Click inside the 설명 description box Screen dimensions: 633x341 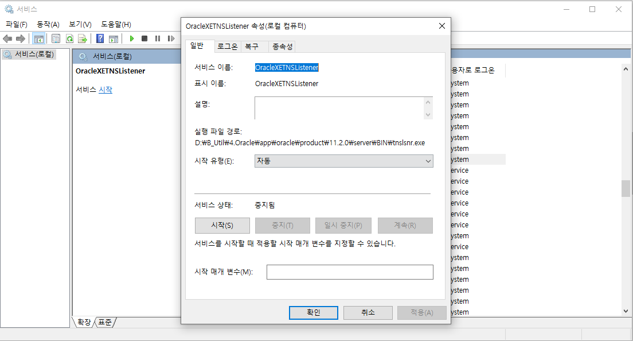pos(339,108)
